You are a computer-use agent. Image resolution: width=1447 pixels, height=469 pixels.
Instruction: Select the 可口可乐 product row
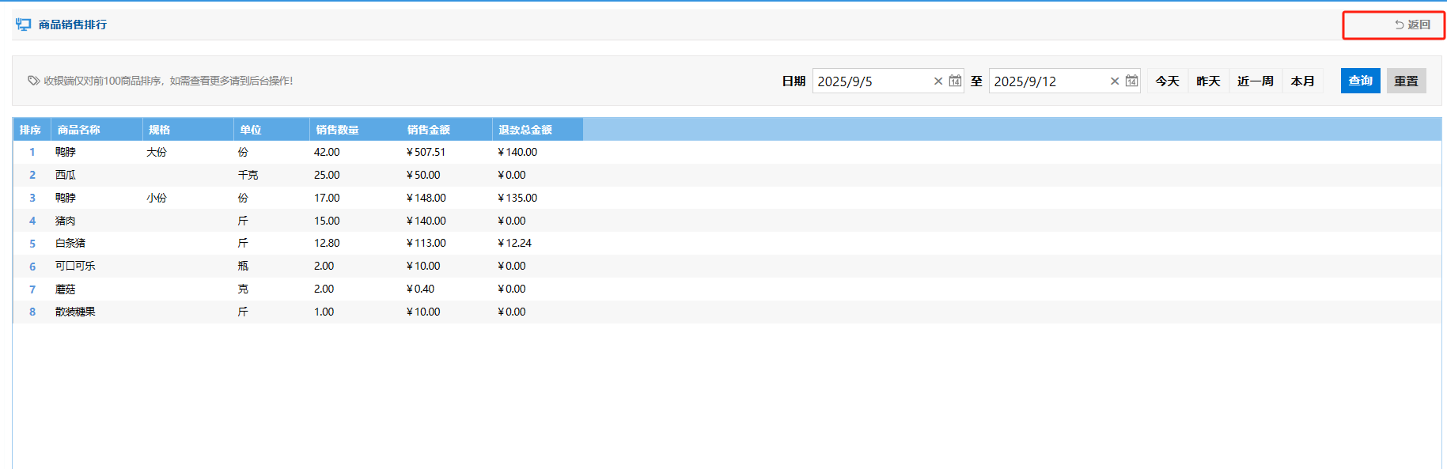tap(75, 267)
